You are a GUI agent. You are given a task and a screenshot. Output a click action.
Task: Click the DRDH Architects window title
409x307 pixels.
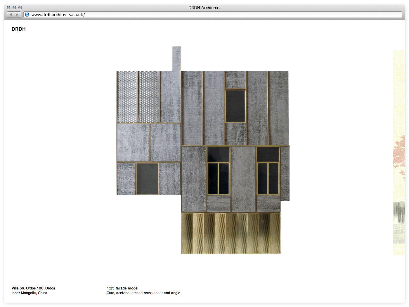point(204,8)
